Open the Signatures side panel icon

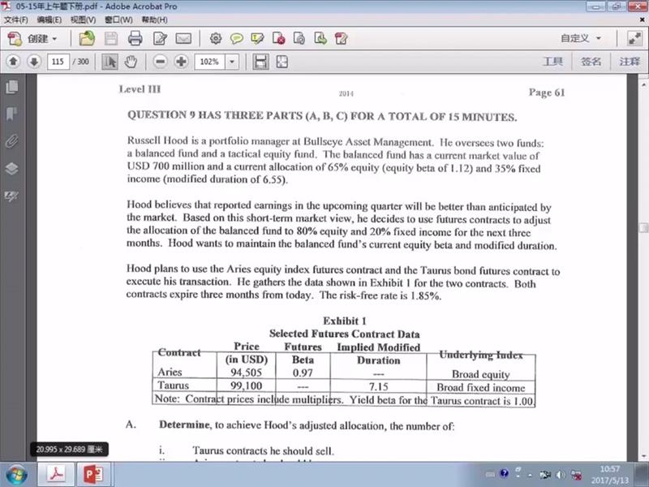point(11,196)
